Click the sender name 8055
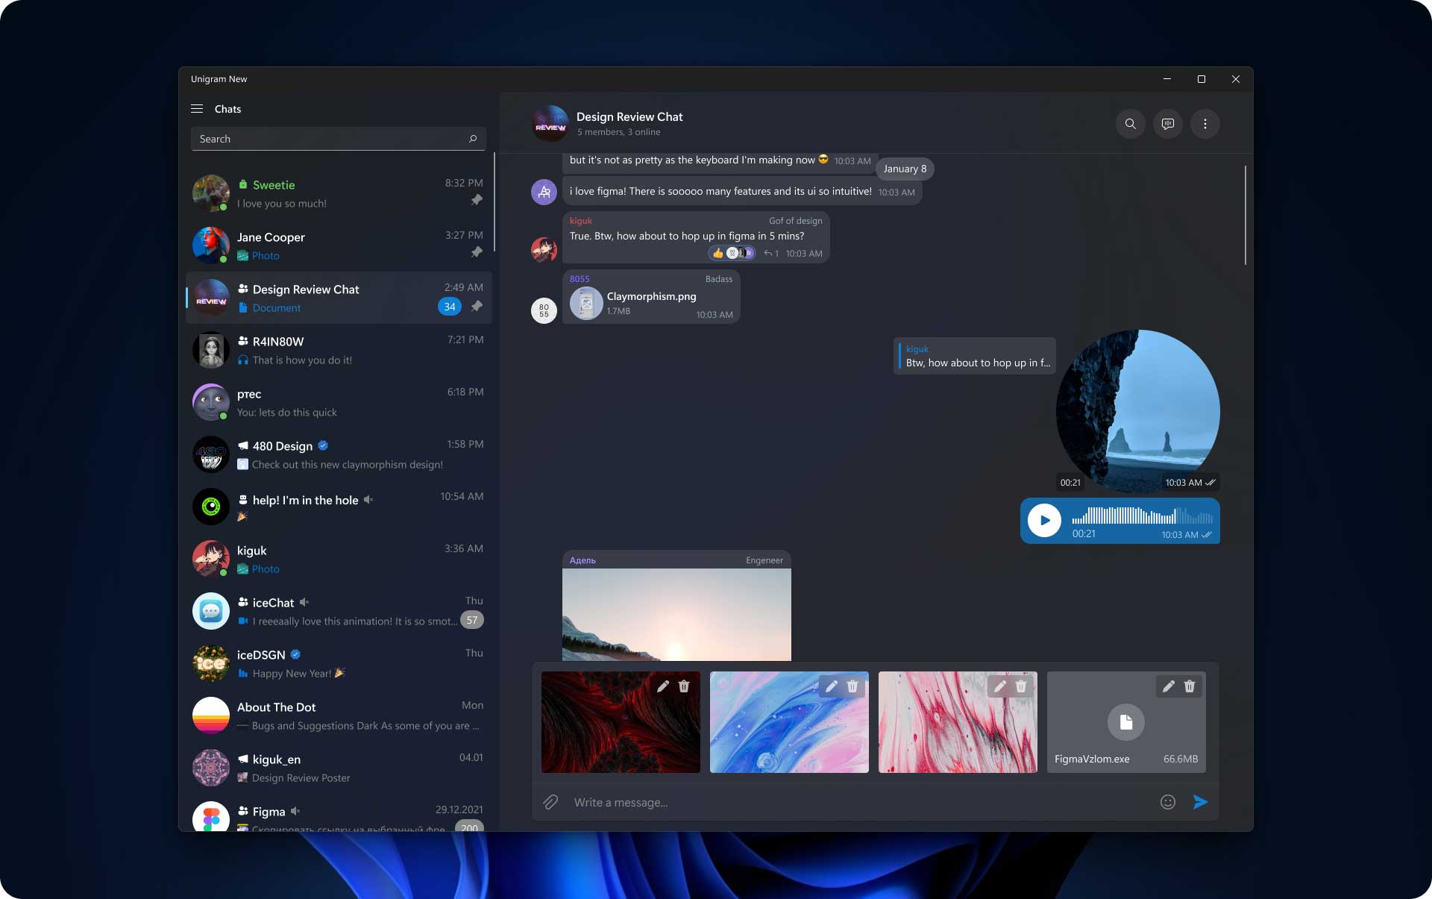This screenshot has height=899, width=1432. pos(580,279)
